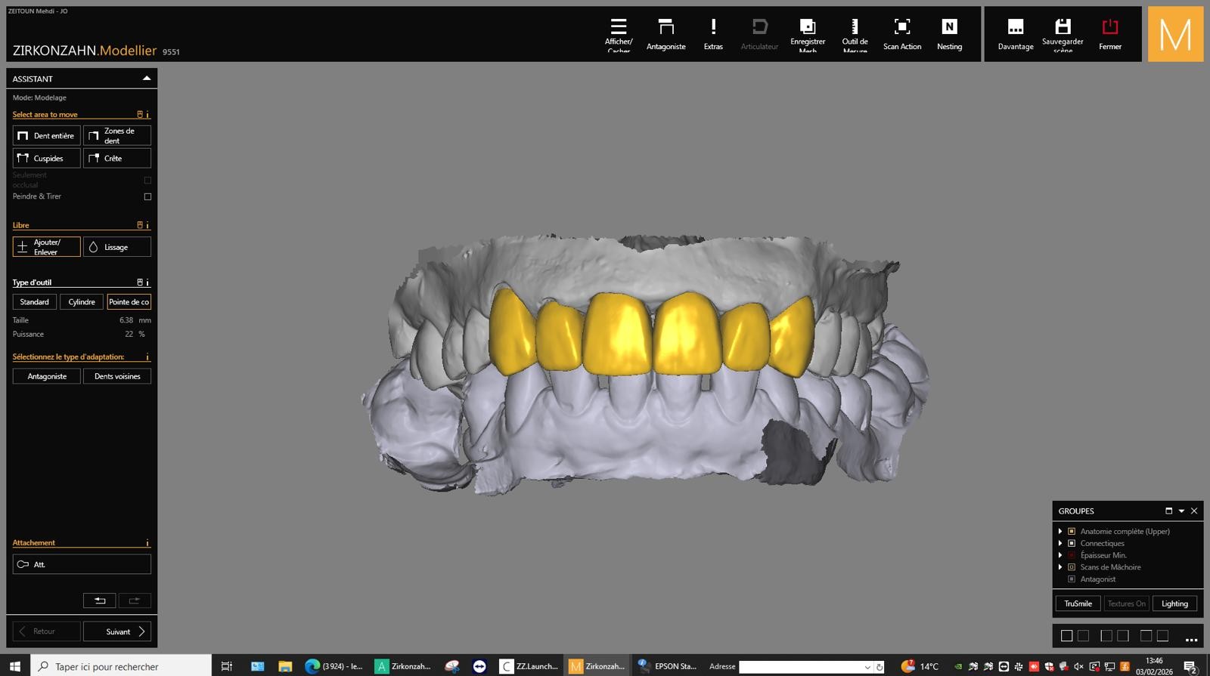1210x676 pixels.
Task: Click the Antagoniste adaptation button
Action: tap(46, 376)
